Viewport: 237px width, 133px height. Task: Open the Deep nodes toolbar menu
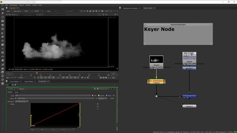coord(3,52)
